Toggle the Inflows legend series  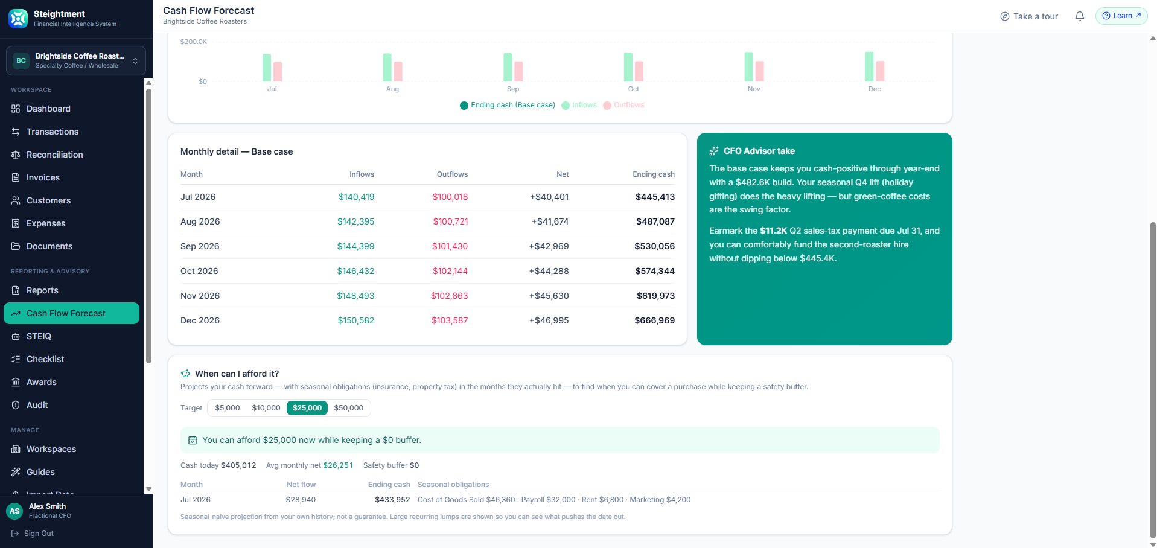pos(579,105)
